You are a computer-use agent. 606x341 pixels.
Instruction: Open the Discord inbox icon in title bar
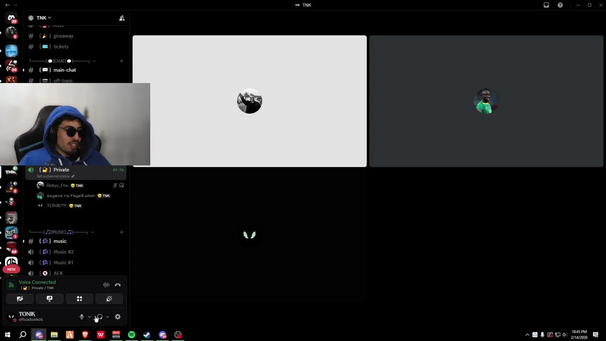pyautogui.click(x=546, y=5)
